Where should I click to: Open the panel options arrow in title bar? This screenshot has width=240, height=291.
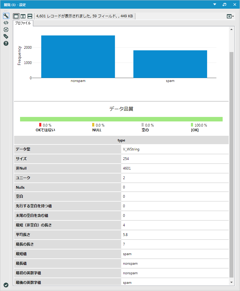[215, 4]
